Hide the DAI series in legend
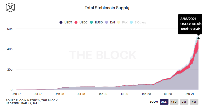The width and height of the screenshot is (202, 107). click(110, 22)
